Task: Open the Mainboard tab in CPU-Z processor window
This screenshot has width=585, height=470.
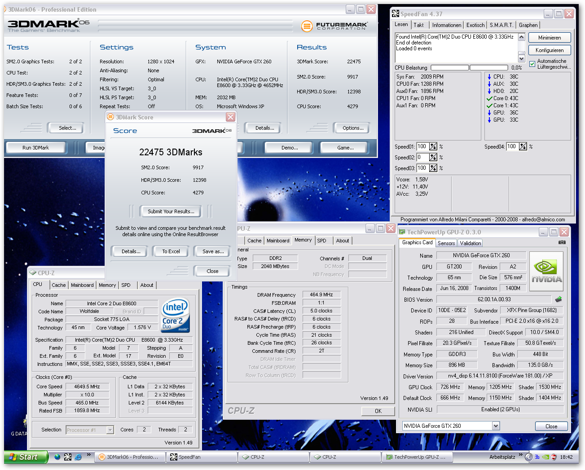Action: point(82,285)
